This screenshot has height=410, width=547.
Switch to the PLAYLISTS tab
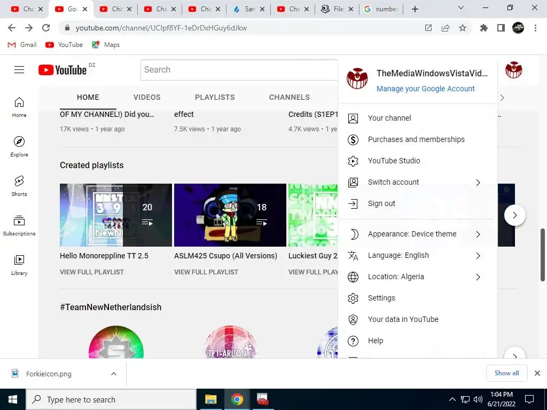[x=215, y=97]
